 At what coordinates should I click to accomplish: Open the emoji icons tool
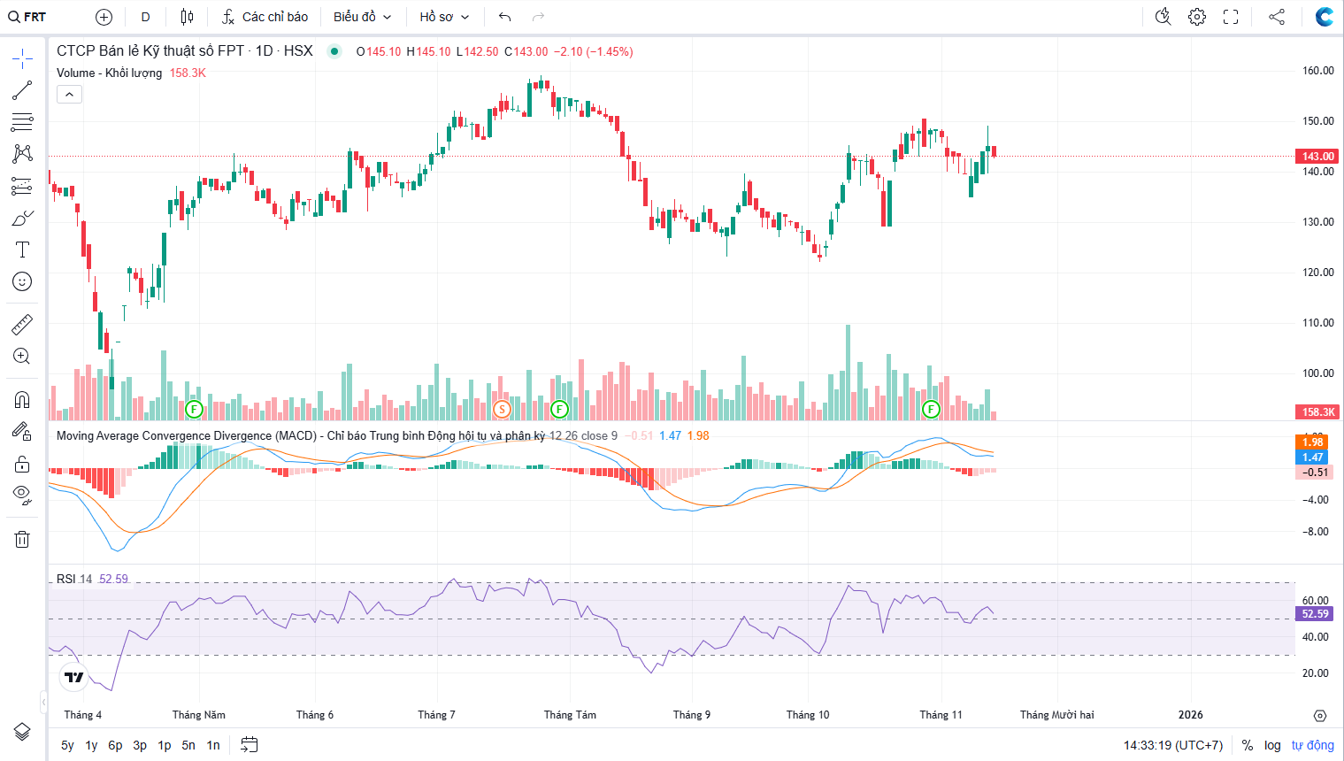[22, 281]
